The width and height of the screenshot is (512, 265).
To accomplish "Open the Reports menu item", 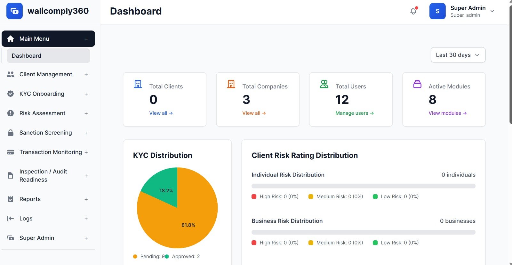I will pyautogui.click(x=30, y=199).
